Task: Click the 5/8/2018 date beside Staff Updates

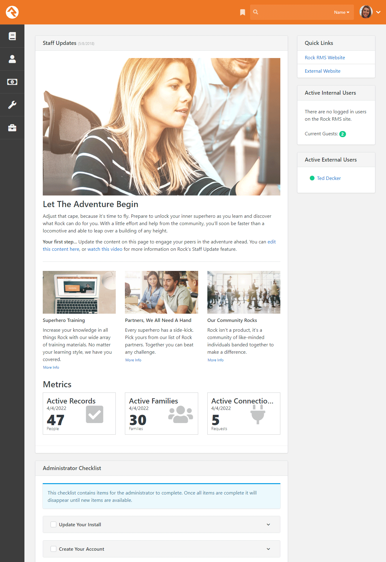Action: pyautogui.click(x=86, y=44)
